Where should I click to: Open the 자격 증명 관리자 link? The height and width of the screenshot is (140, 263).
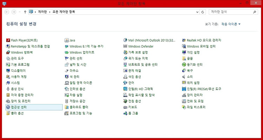click(x=22, y=95)
